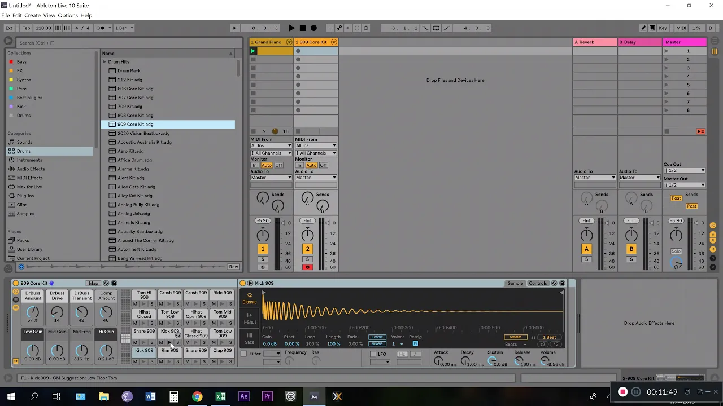
Task: Open the Grand Piano track title dropdown
Action: tap(289, 42)
